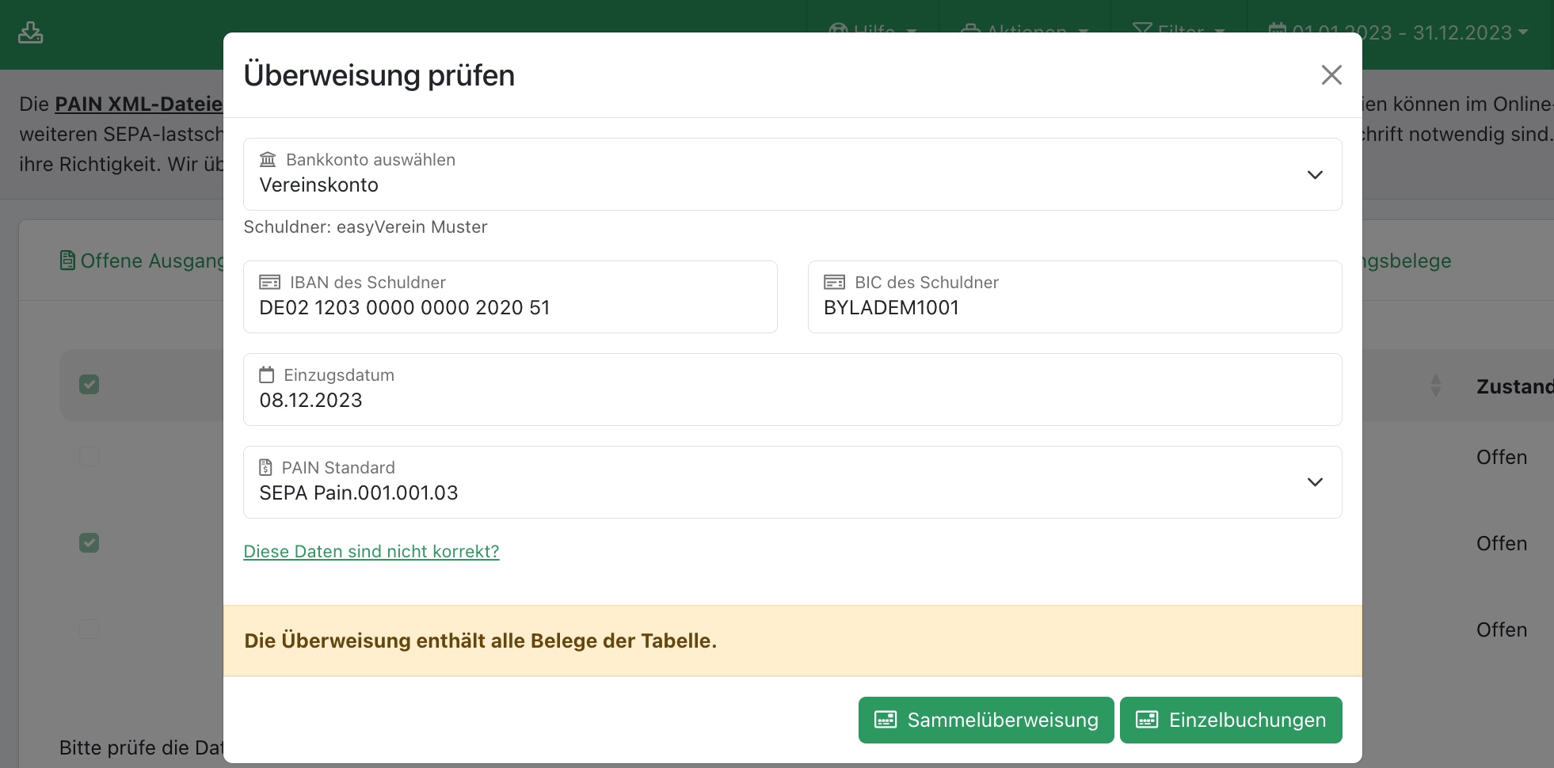The image size is (1554, 768).
Task: Open the Bankkonto auswählen dropdown
Action: coord(1314,175)
